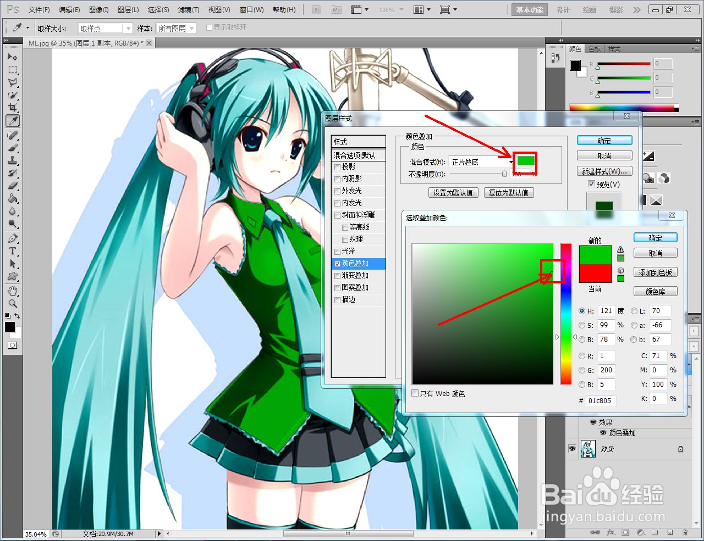Click 添加到色板 button
Image resolution: width=704 pixels, height=541 pixels.
(655, 272)
